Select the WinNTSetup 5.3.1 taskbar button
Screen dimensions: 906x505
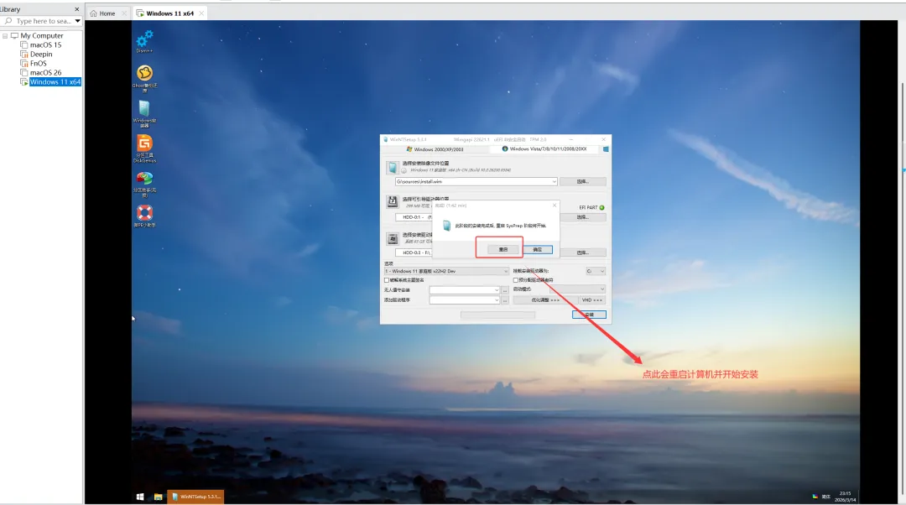point(195,497)
